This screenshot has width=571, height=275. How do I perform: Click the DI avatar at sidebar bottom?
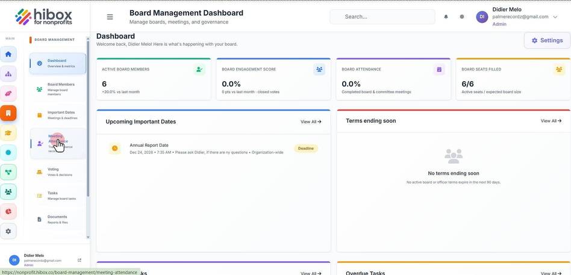point(14,260)
